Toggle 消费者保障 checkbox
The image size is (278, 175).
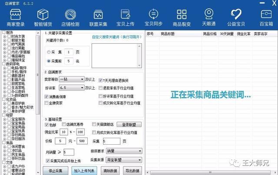pos(46,97)
